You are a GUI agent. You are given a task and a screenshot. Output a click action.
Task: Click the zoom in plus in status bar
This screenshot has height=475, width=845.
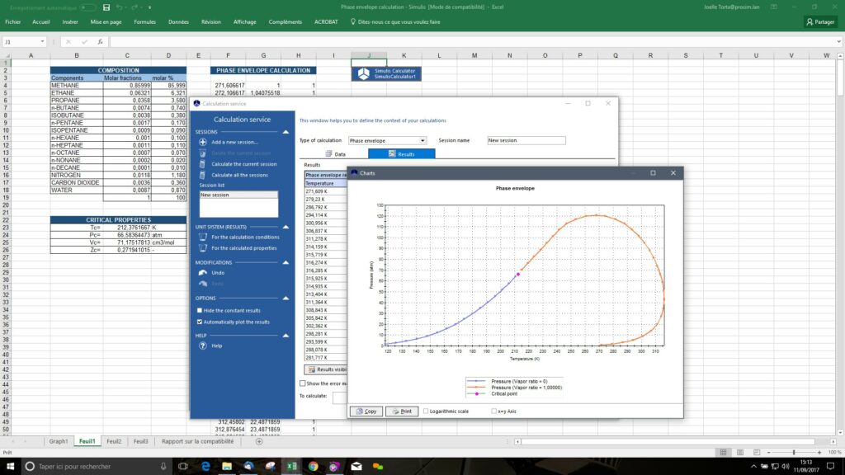(819, 453)
